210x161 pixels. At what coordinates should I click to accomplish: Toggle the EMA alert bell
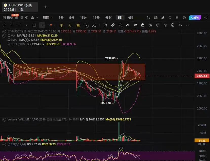[x=9, y=40]
